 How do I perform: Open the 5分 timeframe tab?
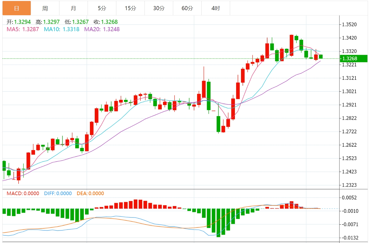coord(102,8)
